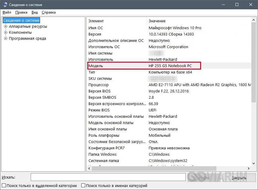Image resolution: width=258 pixels, height=190 pixels.
Task: Click the Элемент column header
Action: (x=117, y=21)
